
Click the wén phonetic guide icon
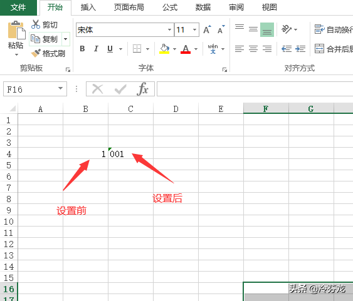[x=213, y=49]
